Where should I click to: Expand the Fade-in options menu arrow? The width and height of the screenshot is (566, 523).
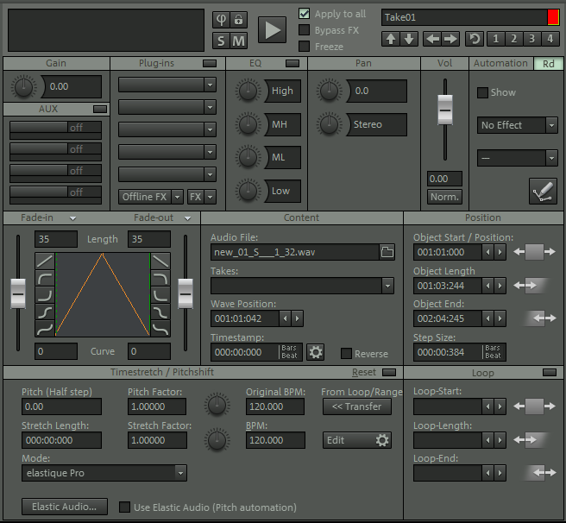pyautogui.click(x=72, y=218)
